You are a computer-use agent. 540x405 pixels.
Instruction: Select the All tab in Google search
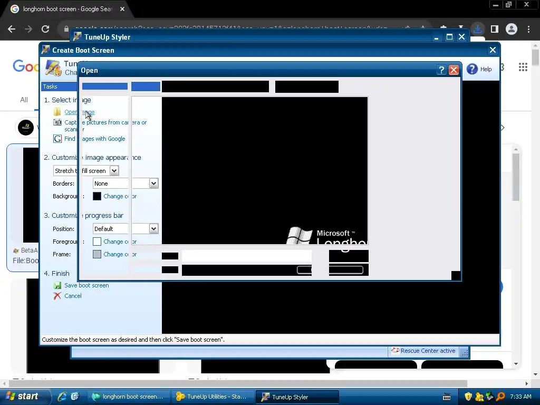(24, 100)
